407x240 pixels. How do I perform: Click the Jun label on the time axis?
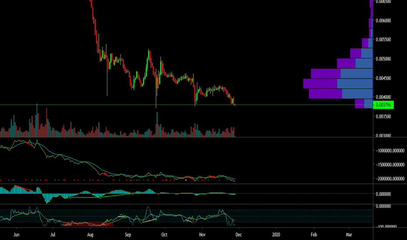(x=16, y=235)
